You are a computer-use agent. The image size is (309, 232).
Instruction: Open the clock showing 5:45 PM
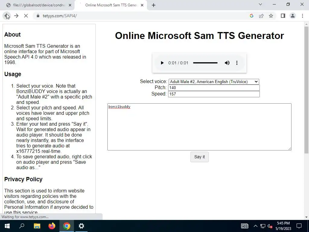click(283, 226)
